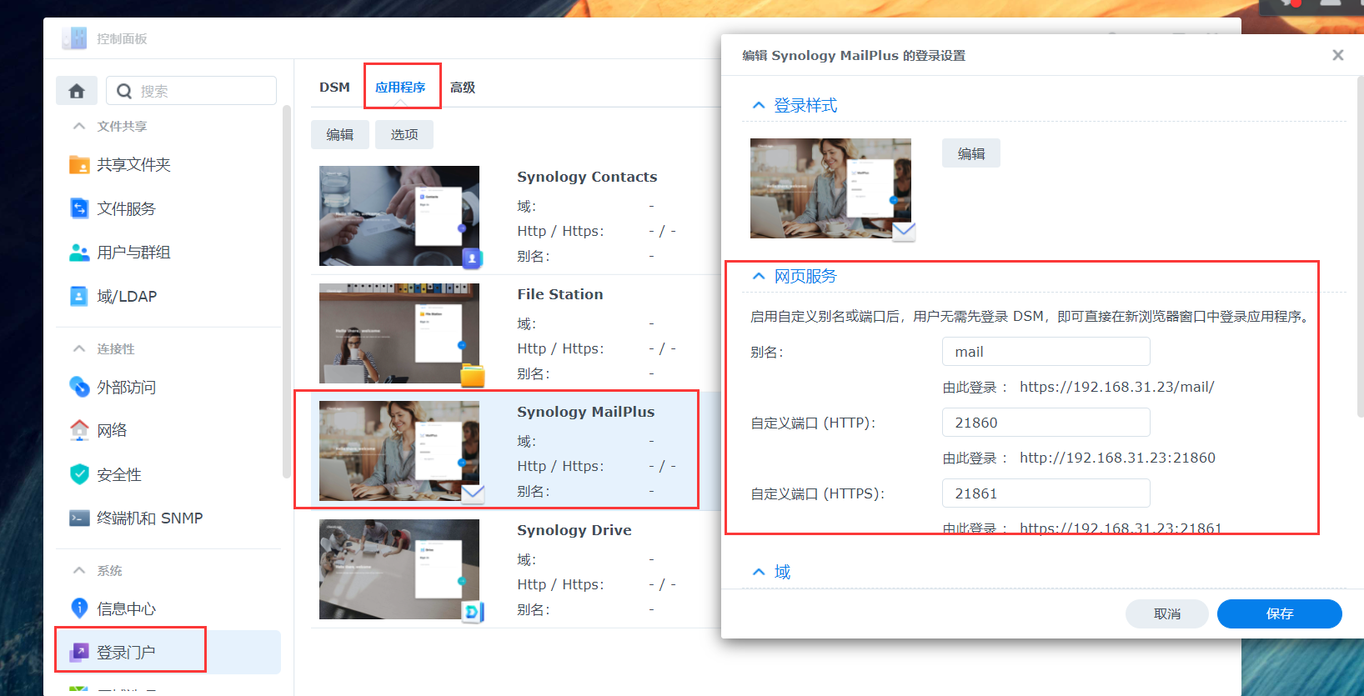The height and width of the screenshot is (696, 1364).
Task: Switch to the 应用程序 tab
Action: tap(400, 87)
